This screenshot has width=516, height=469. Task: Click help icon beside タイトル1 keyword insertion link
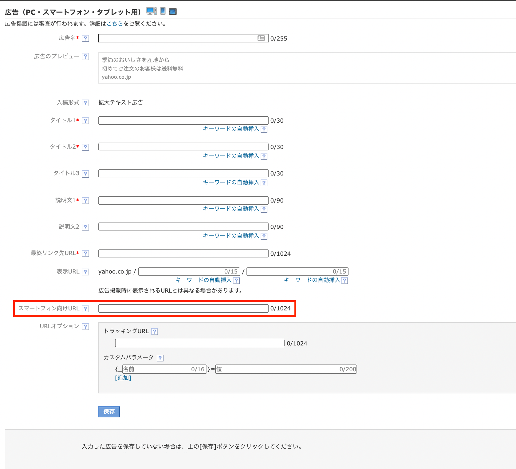264,129
